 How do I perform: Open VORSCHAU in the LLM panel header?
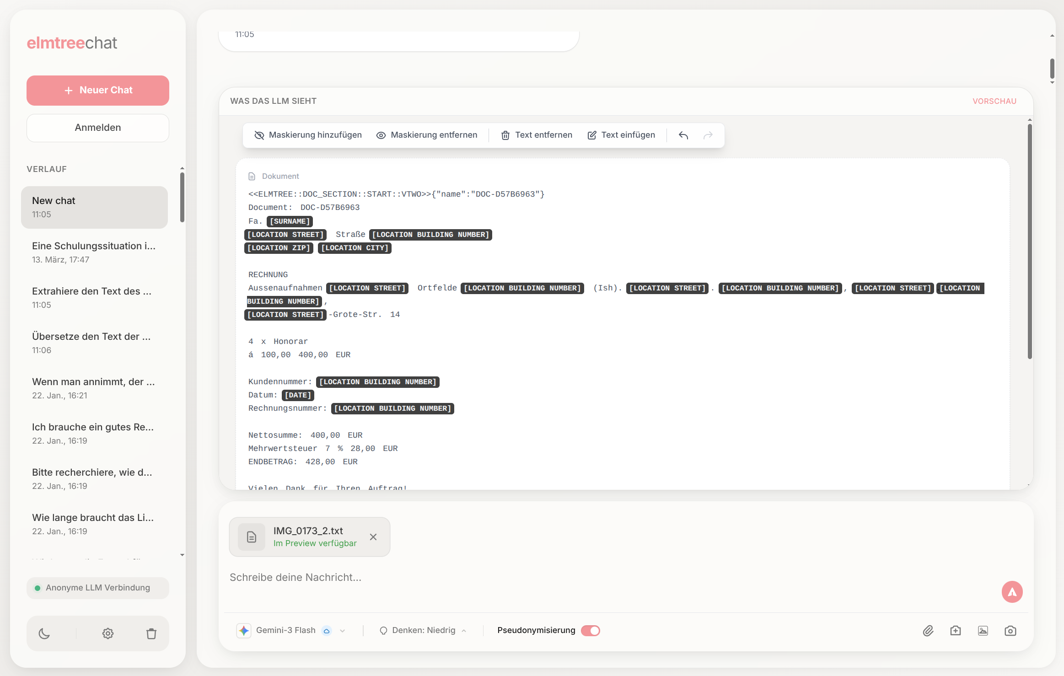994,101
